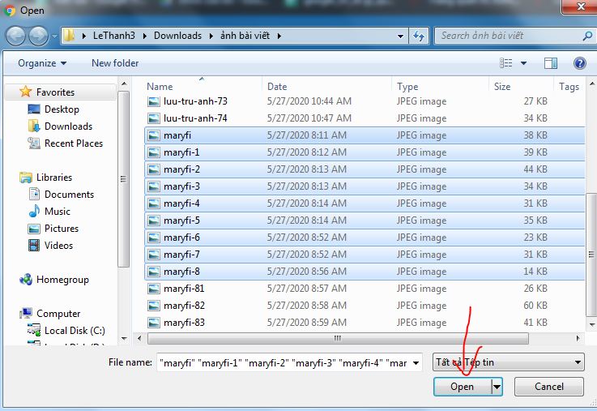Click the Recent Places icon
597x411 pixels.
[34, 143]
